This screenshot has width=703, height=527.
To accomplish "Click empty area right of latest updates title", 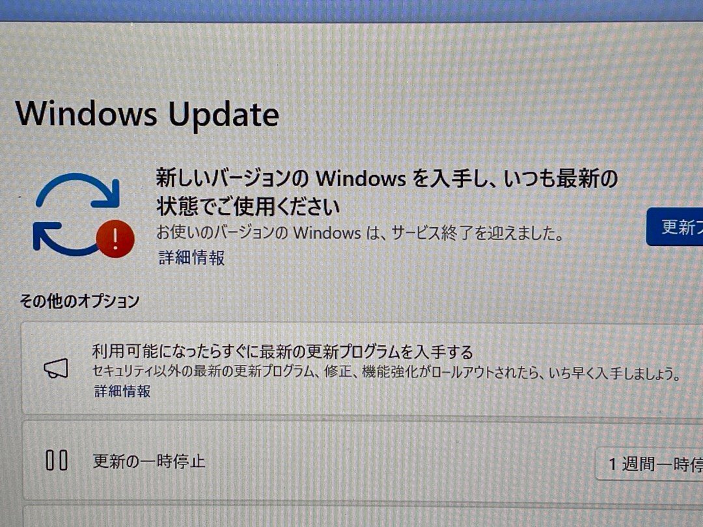I will 583,352.
